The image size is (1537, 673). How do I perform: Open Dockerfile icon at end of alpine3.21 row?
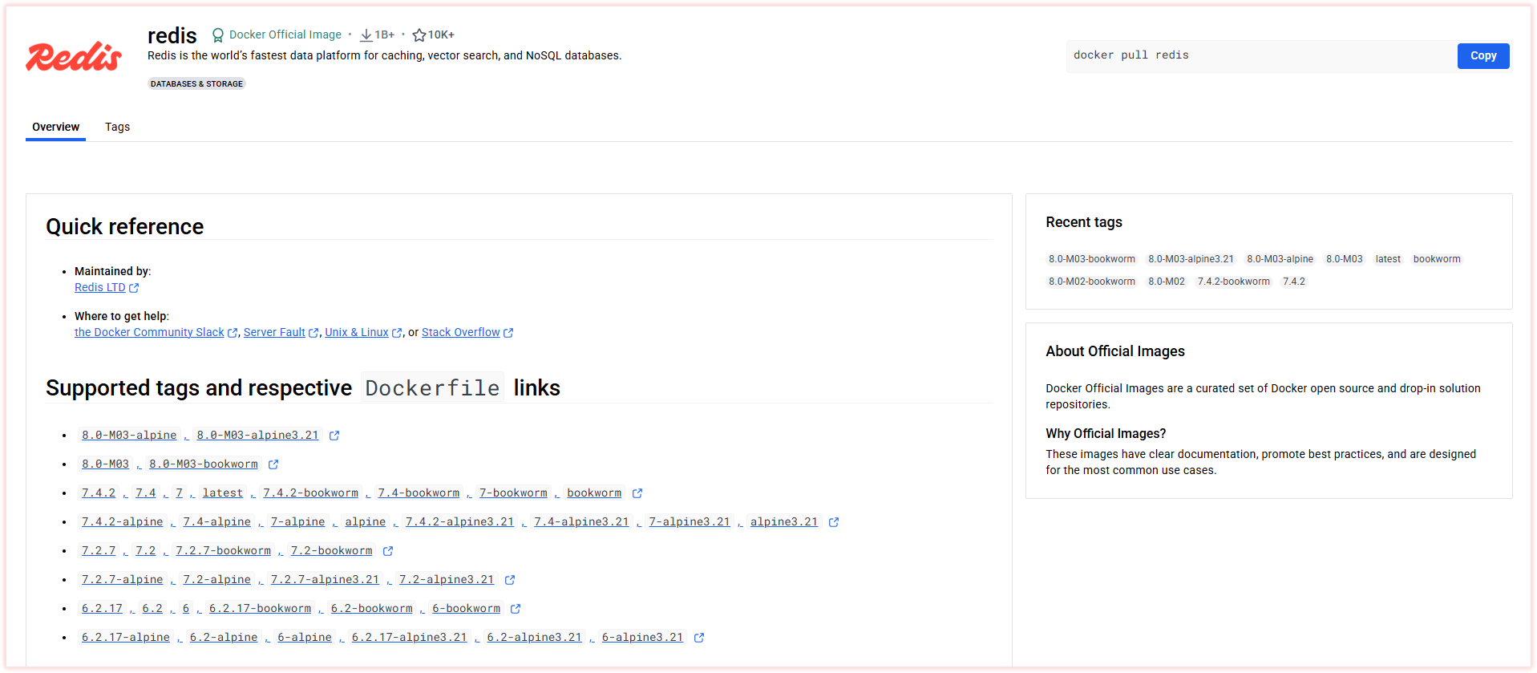[834, 522]
